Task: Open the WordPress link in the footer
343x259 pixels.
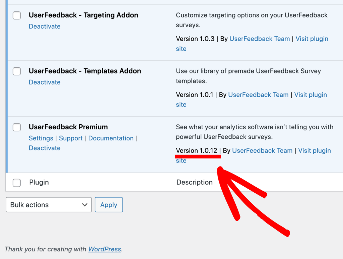Action: [x=105, y=249]
